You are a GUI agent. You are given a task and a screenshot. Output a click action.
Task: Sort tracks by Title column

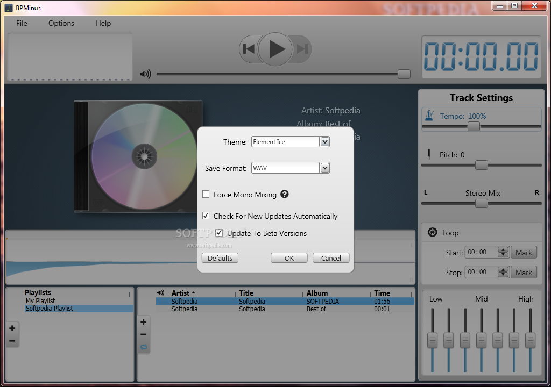[246, 293]
